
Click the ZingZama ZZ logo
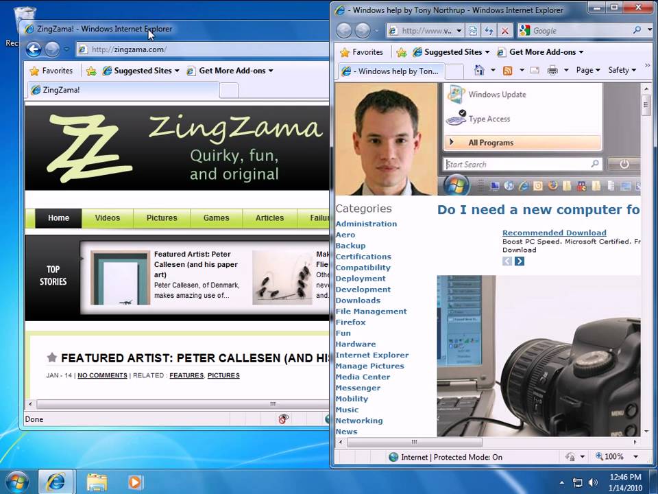coord(89,148)
